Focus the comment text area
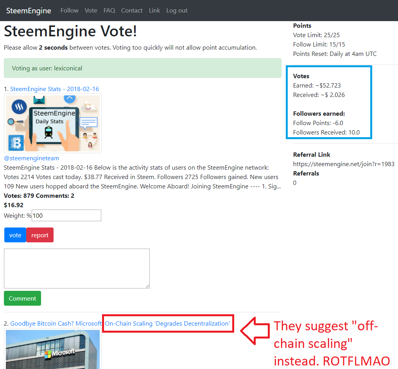This screenshot has width=398, height=369. pyautogui.click(x=77, y=269)
